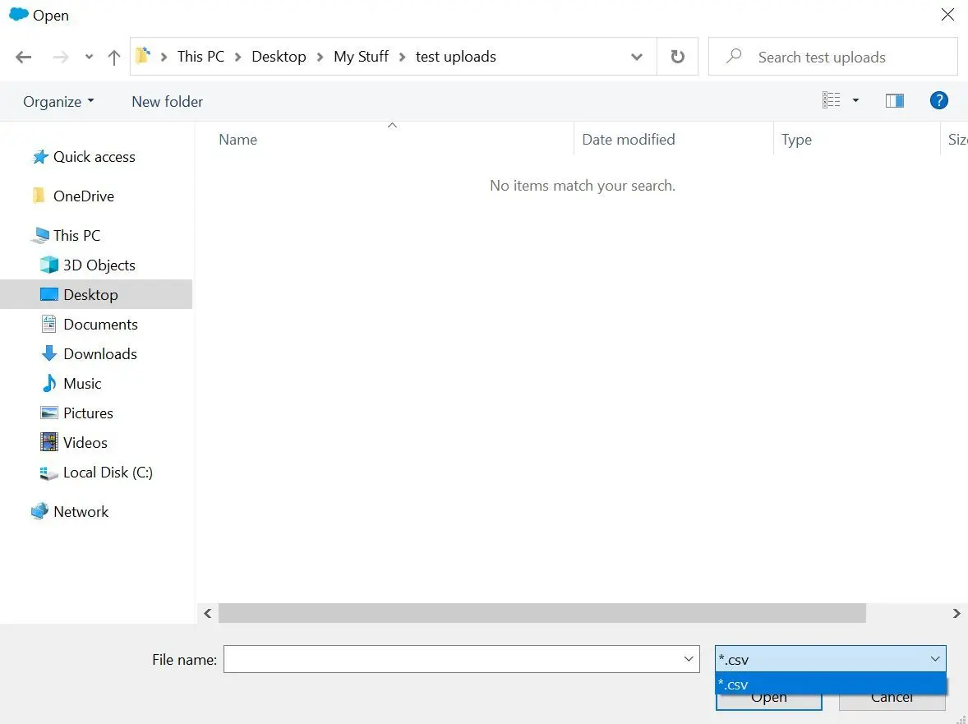Click the Local Disk drive icon
The image size is (968, 724).
click(x=48, y=473)
